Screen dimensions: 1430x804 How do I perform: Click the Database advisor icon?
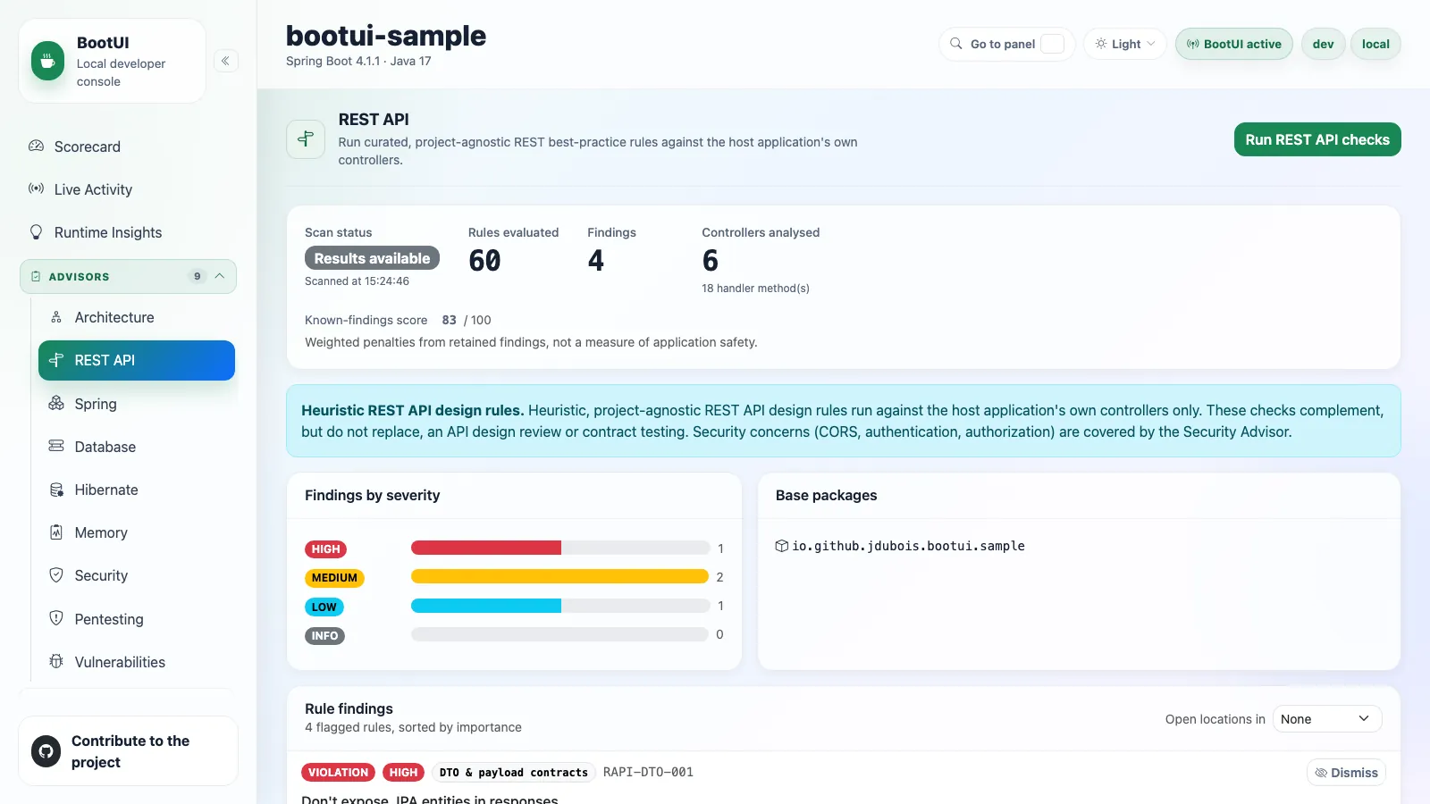tap(56, 446)
